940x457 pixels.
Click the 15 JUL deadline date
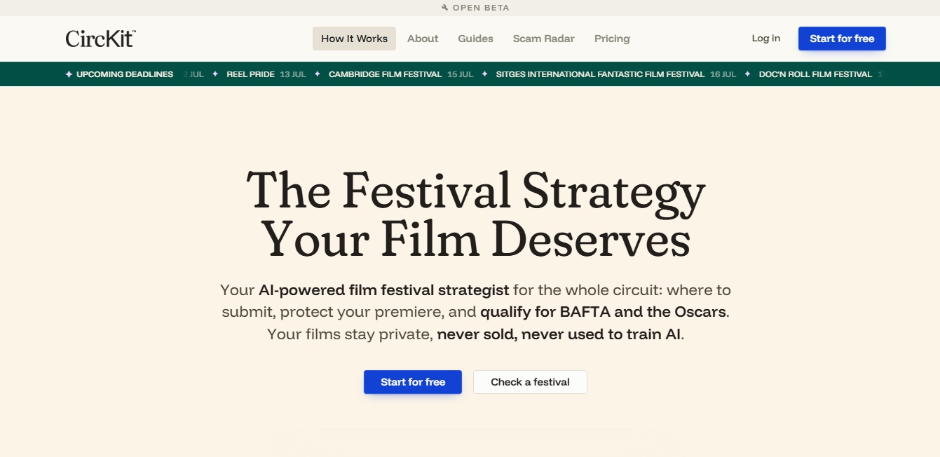click(461, 74)
